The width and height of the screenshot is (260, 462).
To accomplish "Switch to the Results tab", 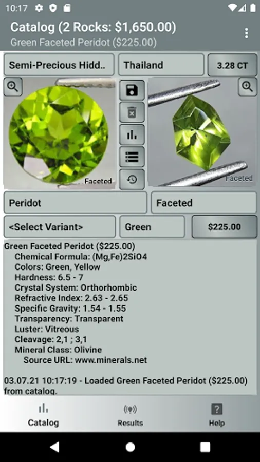I will pos(131,415).
